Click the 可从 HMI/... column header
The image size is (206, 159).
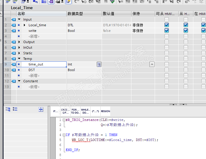coord(167,14)
